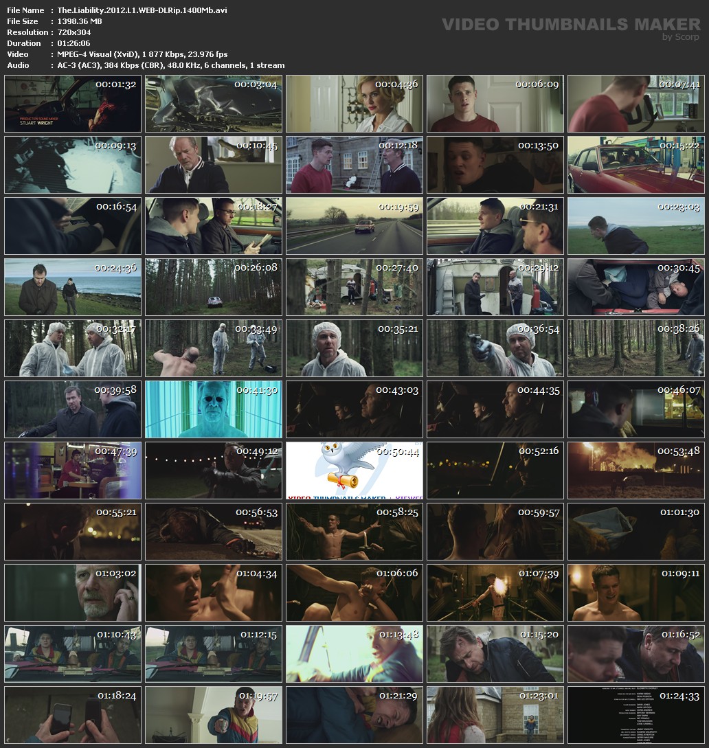
Task: Select the crashed car thumbnail at 00:03:04
Action: (x=214, y=104)
